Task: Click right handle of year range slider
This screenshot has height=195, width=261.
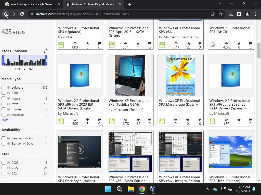Action: click(x=46, y=60)
